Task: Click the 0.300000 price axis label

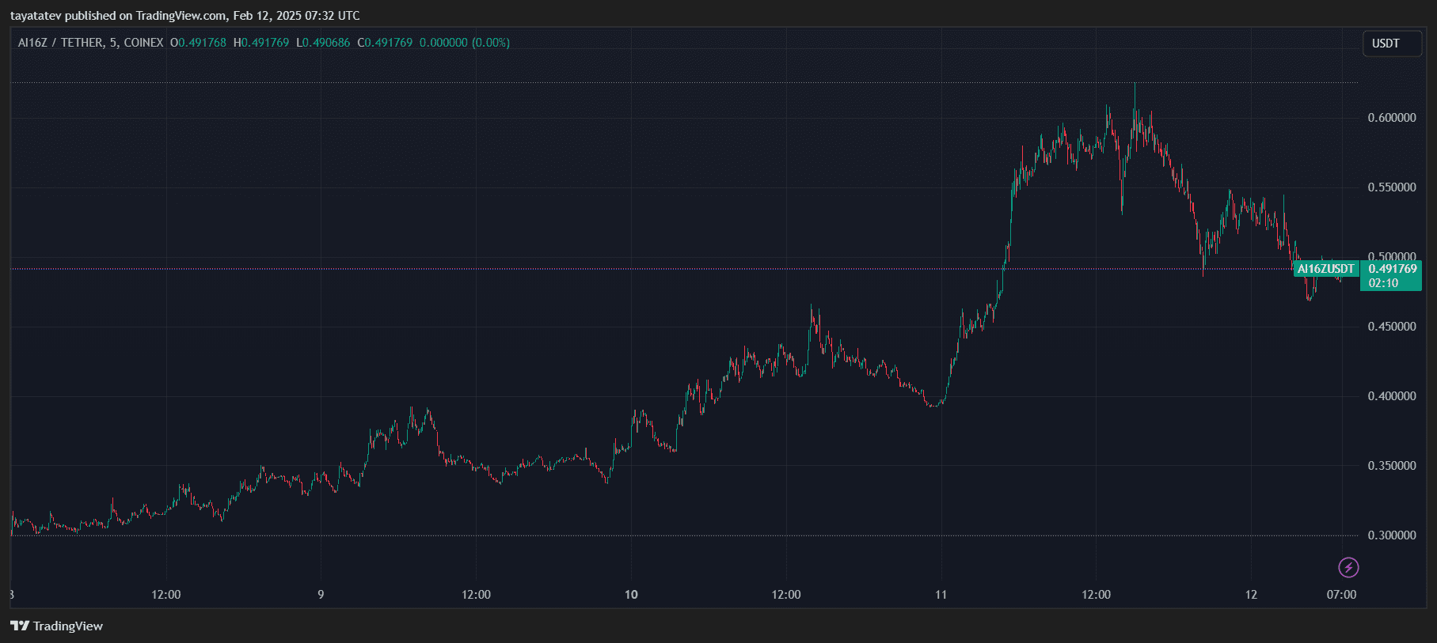Action: tap(1391, 535)
